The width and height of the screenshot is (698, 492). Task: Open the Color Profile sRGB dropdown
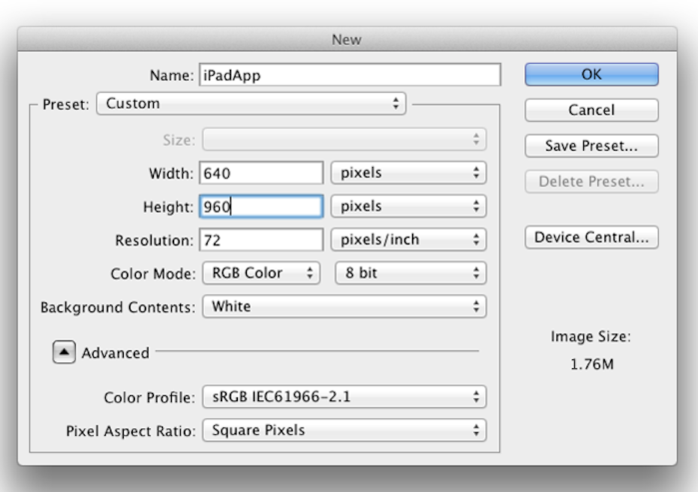point(344,397)
